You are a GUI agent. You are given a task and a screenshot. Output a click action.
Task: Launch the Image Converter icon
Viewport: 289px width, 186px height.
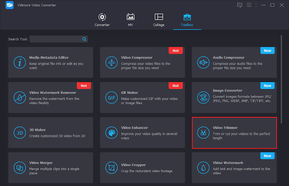(x=203, y=97)
